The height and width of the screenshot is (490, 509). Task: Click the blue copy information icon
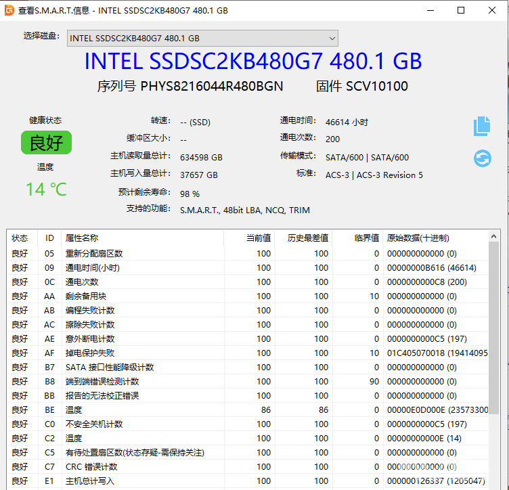tap(482, 126)
